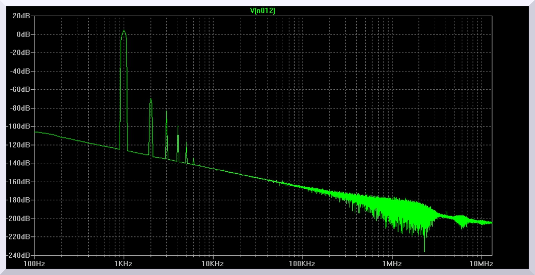Click the 100KHz frequency axis label

coord(302,264)
